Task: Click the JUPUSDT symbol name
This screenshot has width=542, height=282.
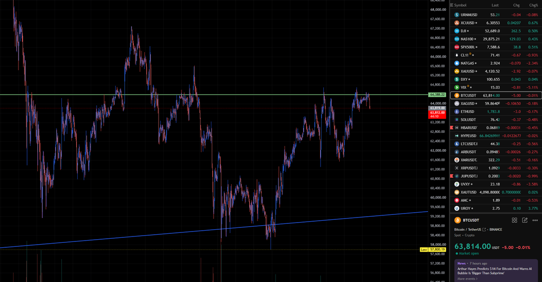Action: (469, 176)
